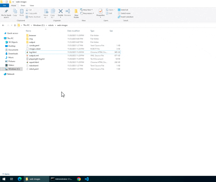Select Downloads in the navigation pane

coord(13,54)
